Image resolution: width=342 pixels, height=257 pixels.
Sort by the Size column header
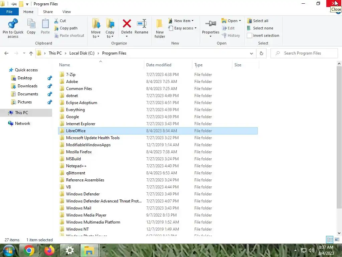[x=245, y=65]
